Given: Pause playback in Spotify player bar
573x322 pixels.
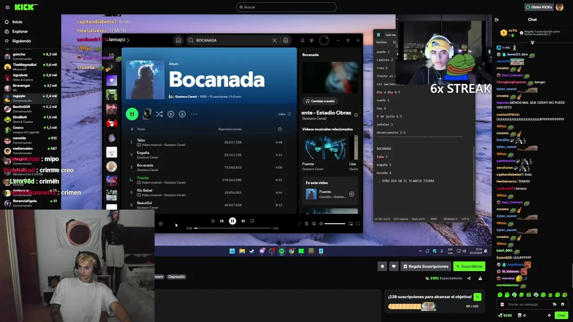Looking at the screenshot, I should coord(232,221).
